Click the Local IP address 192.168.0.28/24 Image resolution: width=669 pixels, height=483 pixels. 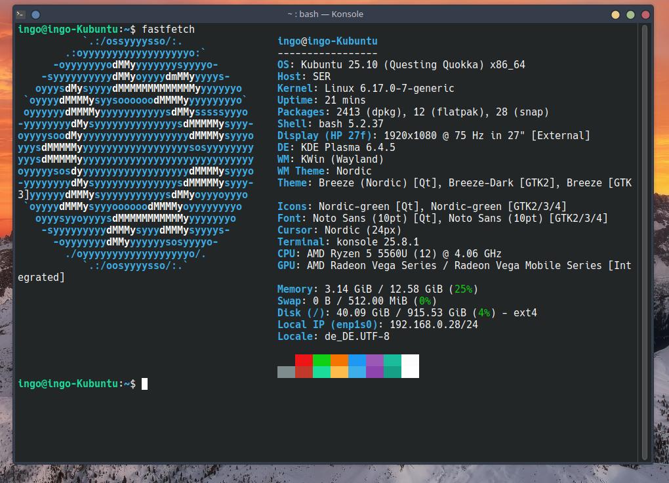click(434, 325)
